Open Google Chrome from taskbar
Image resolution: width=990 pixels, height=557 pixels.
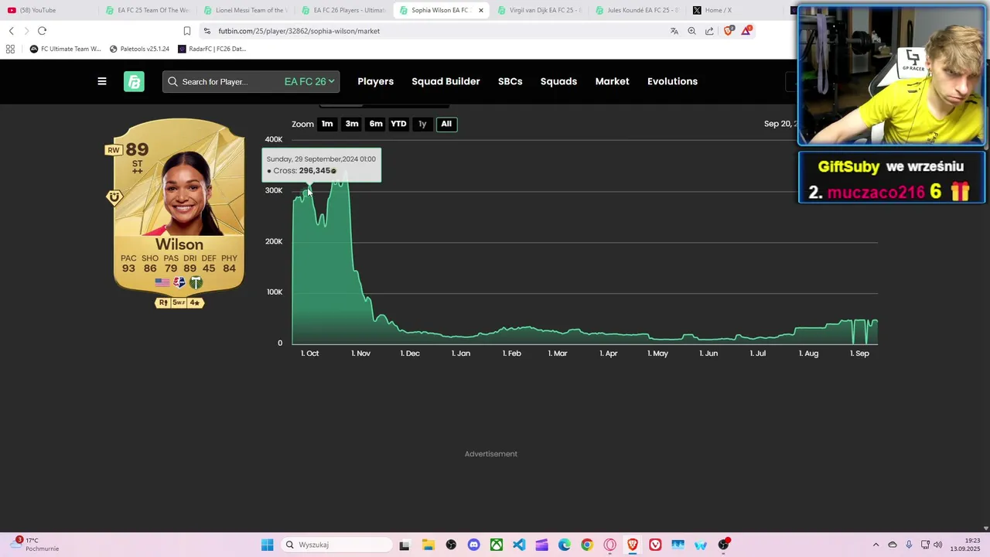[587, 545]
